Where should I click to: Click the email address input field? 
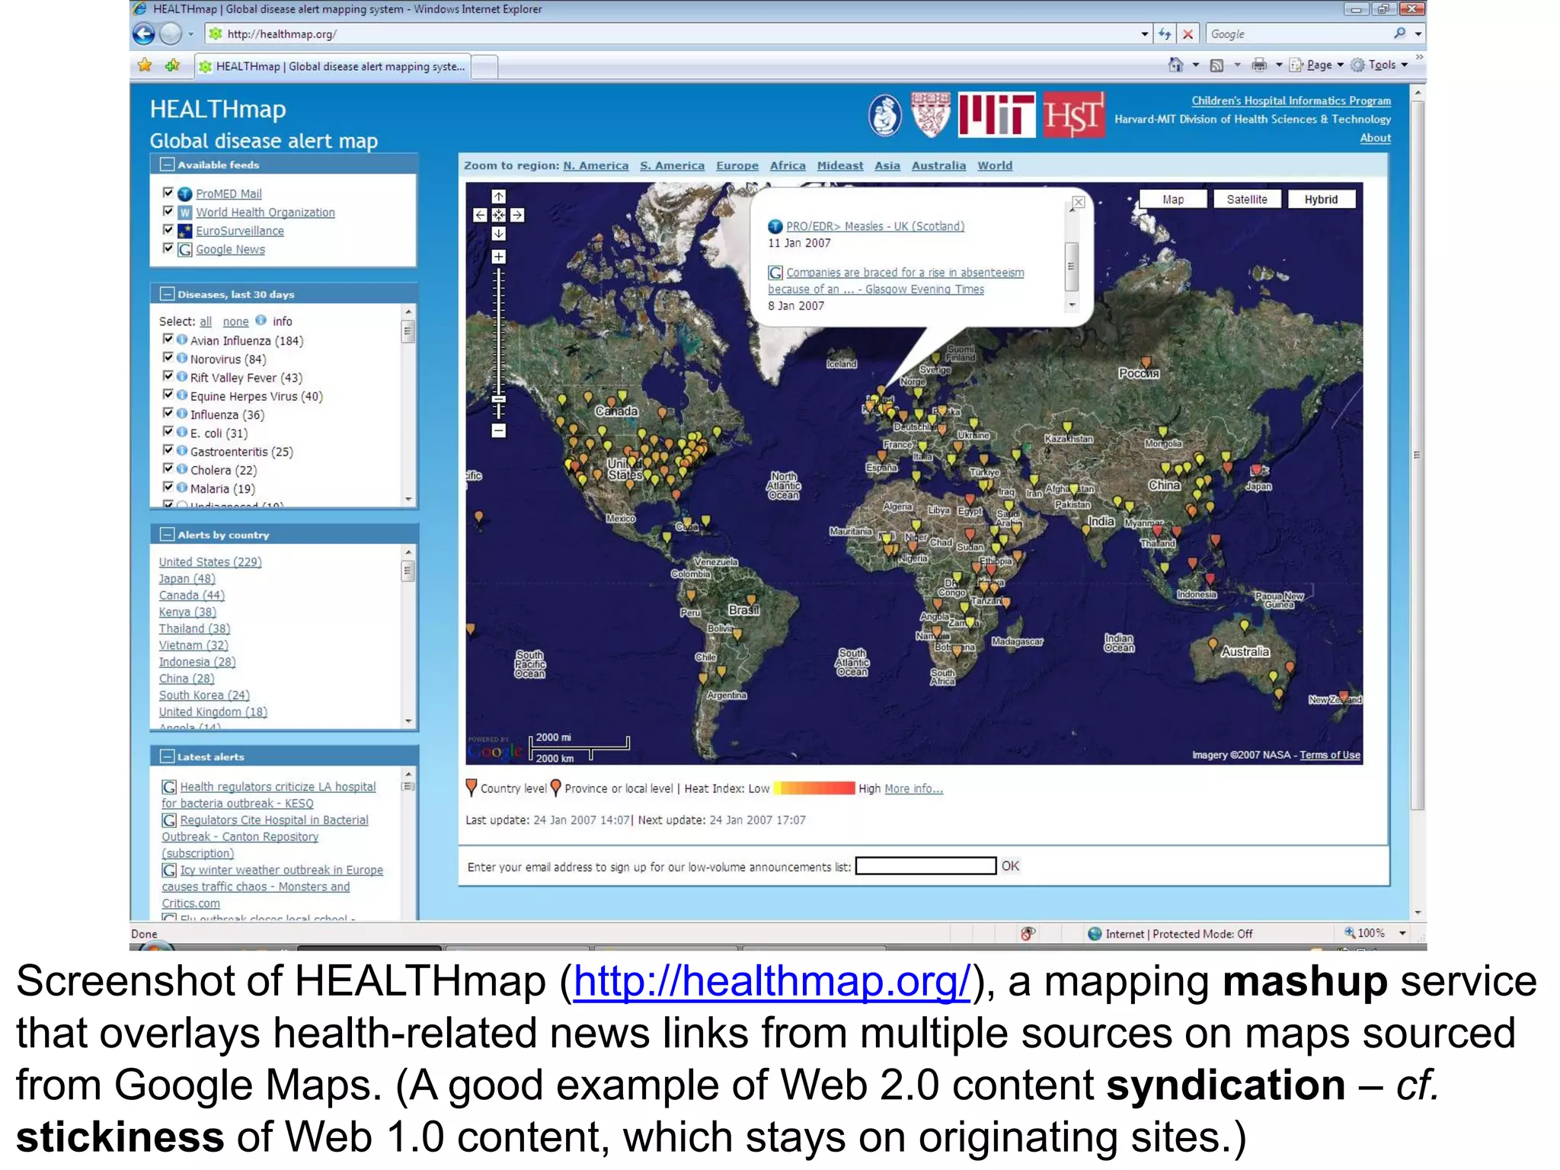[925, 866]
